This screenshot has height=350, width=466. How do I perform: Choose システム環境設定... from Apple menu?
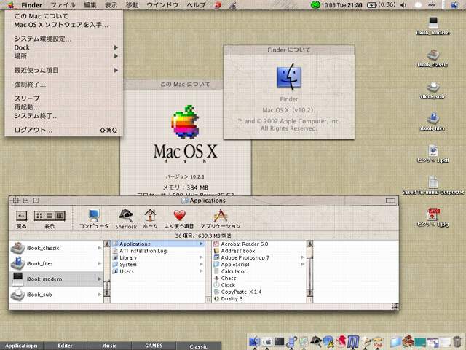pos(64,39)
